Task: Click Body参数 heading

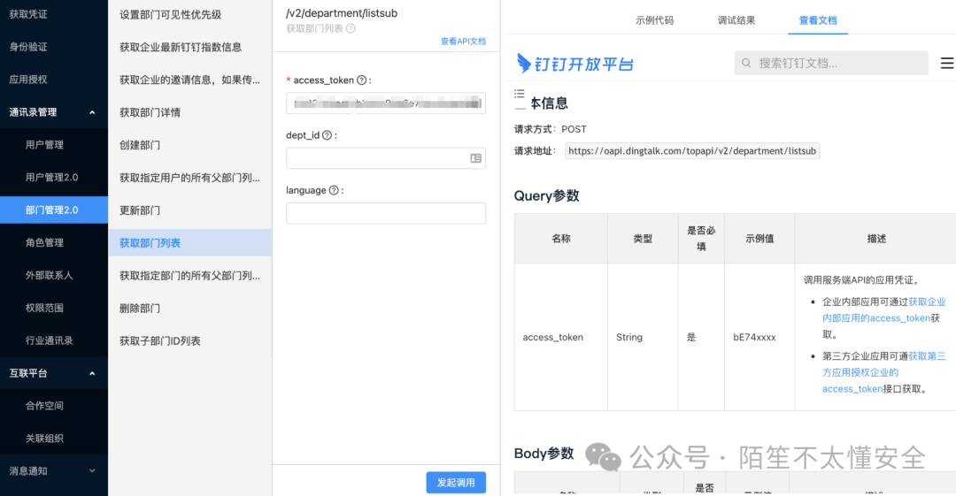Action: pos(544,454)
